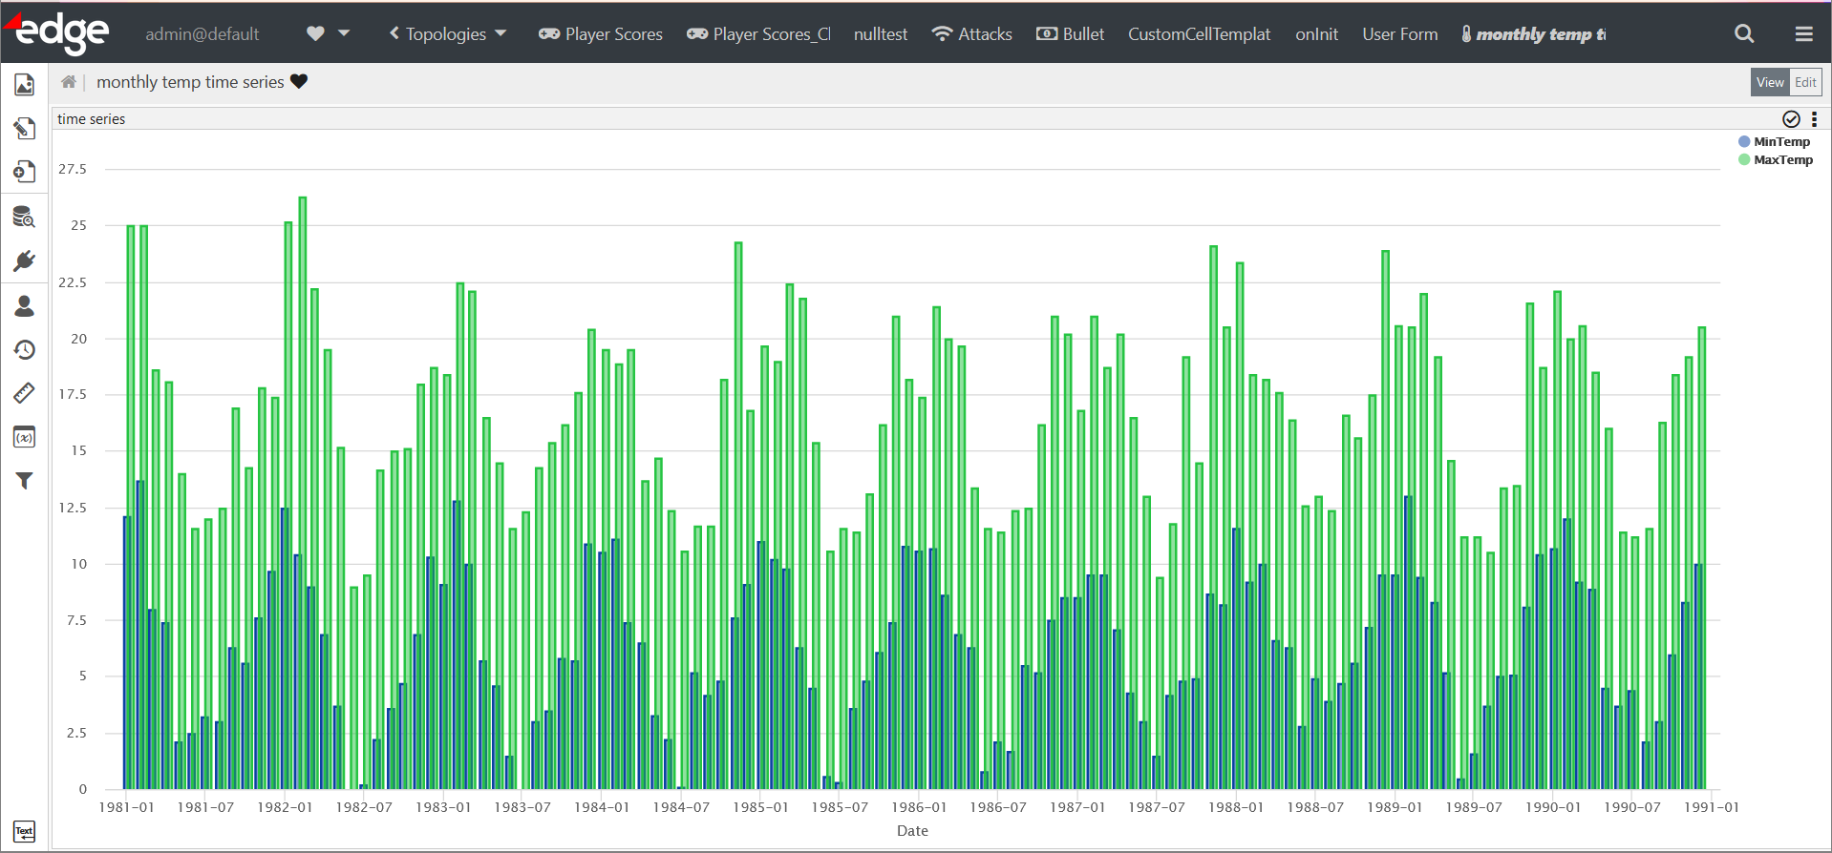The width and height of the screenshot is (1832, 853).
Task: Select the monthly temp tab in top bar
Action: pyautogui.click(x=1534, y=34)
